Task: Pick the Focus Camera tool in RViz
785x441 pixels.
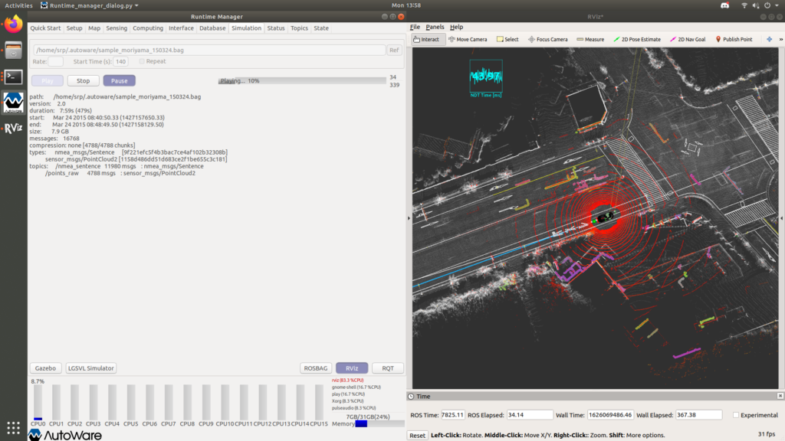Action: pyautogui.click(x=547, y=39)
